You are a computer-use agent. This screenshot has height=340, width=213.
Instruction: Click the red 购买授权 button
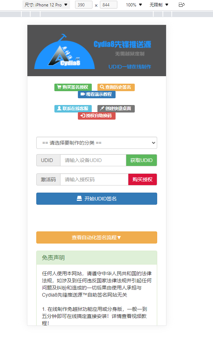[143, 179]
